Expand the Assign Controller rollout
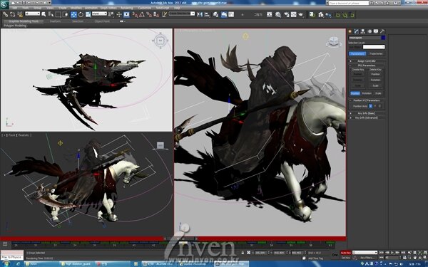Viewport: 428px width, 267px height. pos(367,61)
